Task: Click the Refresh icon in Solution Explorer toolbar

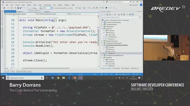Action: (x=119, y=14)
